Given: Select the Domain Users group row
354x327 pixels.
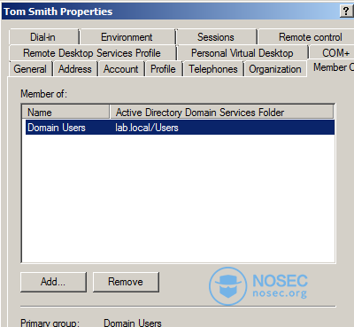Looking at the screenshot, I should [x=180, y=128].
